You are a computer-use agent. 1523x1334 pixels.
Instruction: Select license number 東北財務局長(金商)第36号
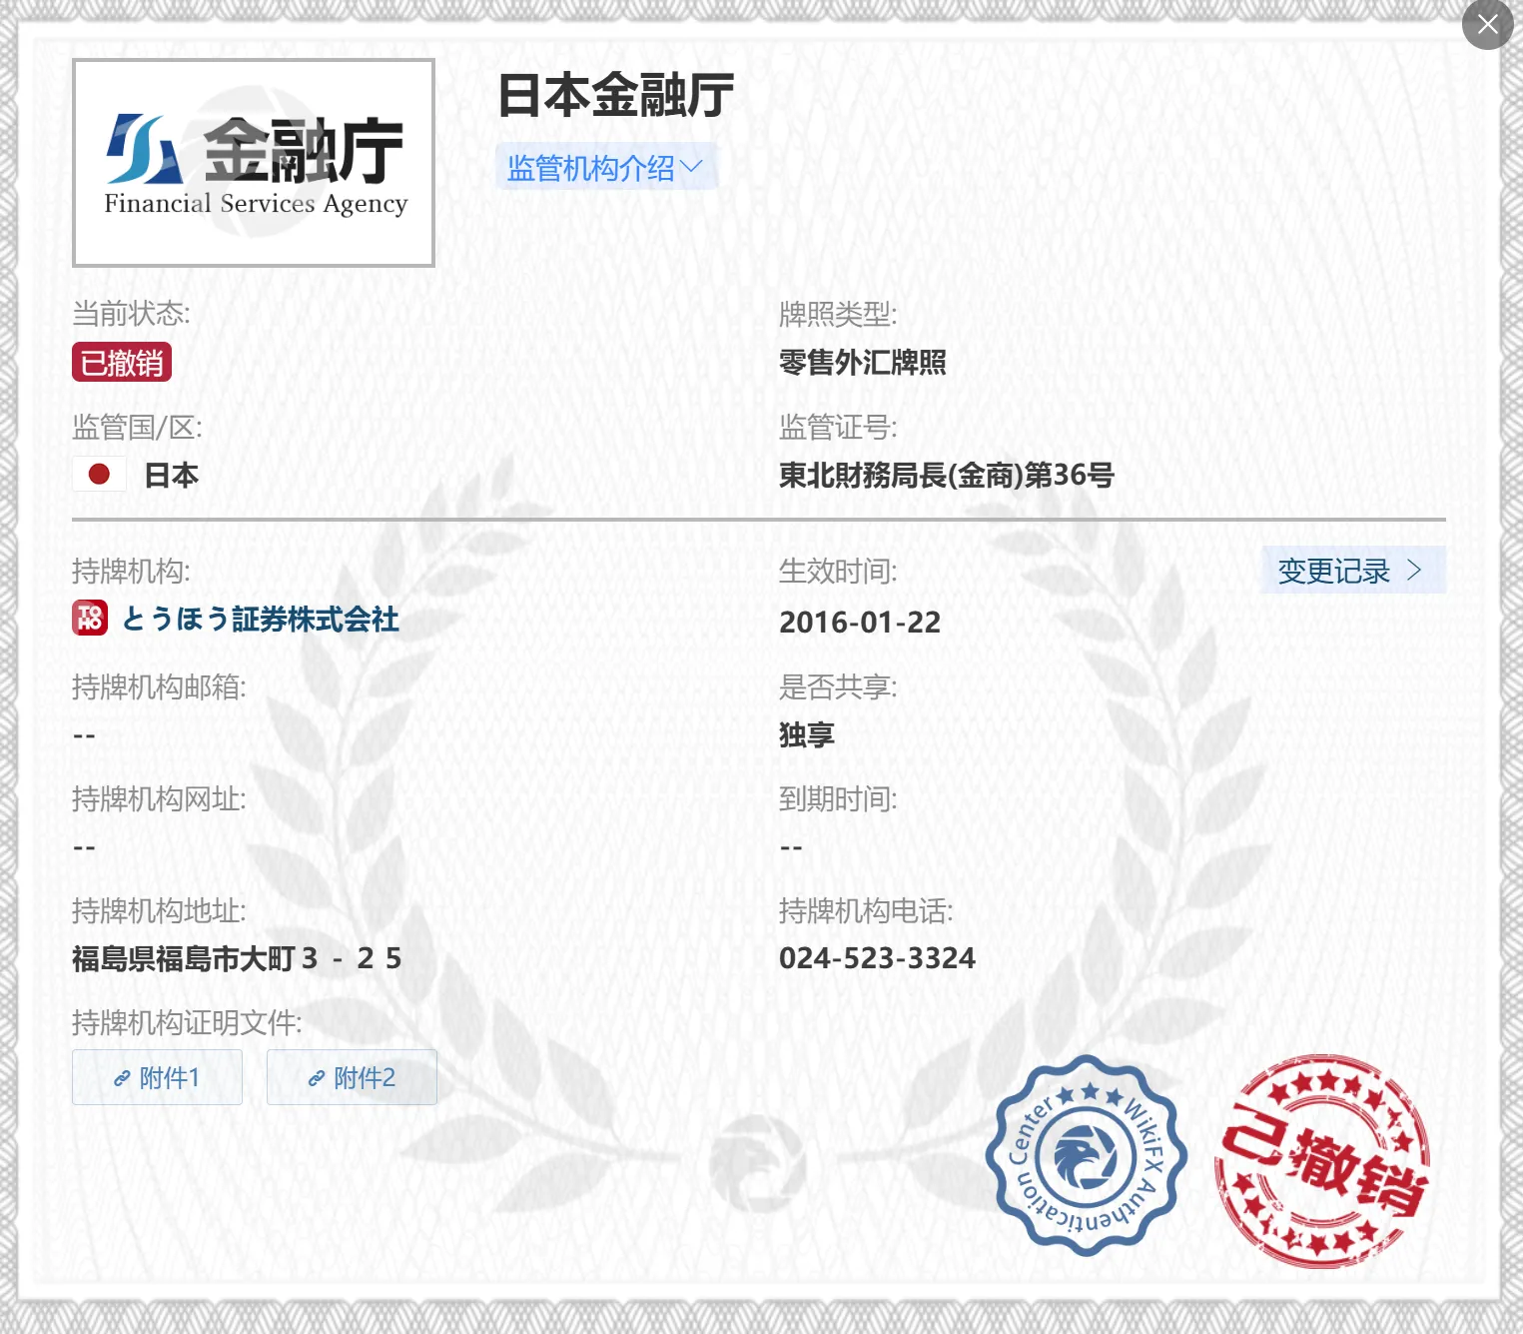coord(946,475)
